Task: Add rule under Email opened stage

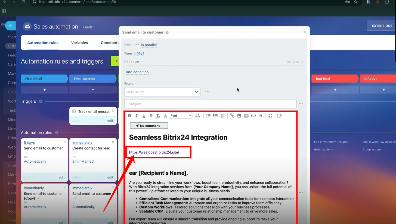Action: point(93,90)
